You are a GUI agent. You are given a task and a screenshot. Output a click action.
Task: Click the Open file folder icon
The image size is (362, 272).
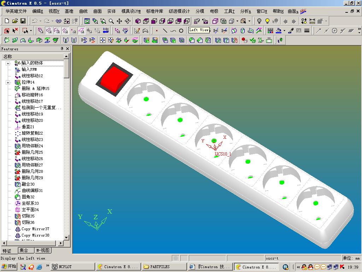coord(15,21)
